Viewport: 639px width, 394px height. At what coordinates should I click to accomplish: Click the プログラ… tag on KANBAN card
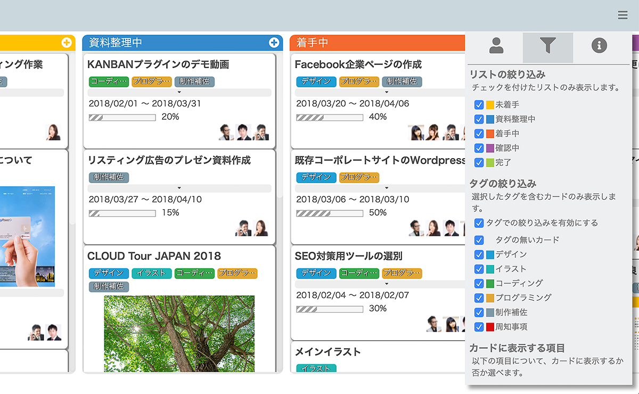tap(152, 81)
